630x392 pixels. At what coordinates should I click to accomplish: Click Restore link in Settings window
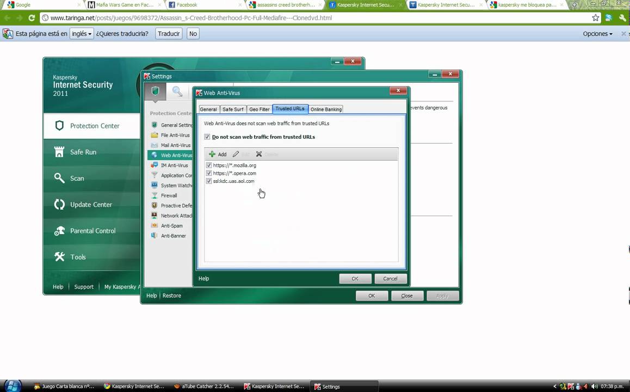[x=171, y=296]
